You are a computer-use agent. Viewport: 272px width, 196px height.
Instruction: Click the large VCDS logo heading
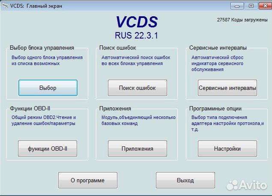tap(137, 22)
